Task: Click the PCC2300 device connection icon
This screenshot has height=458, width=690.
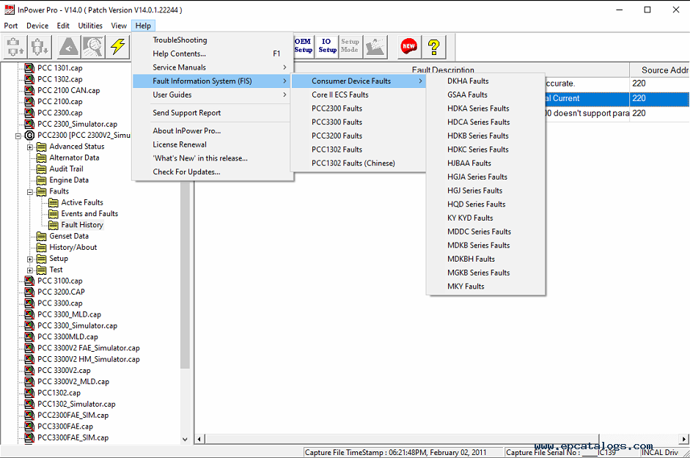Action: (29, 135)
